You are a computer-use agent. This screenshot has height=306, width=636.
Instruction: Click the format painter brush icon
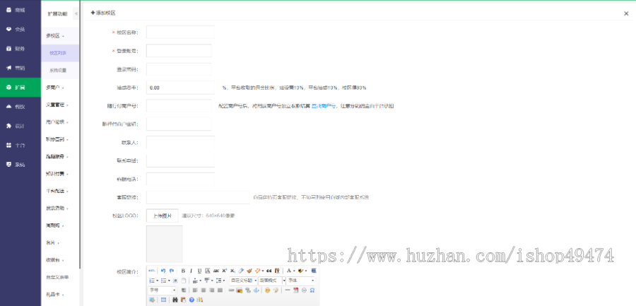point(249,271)
